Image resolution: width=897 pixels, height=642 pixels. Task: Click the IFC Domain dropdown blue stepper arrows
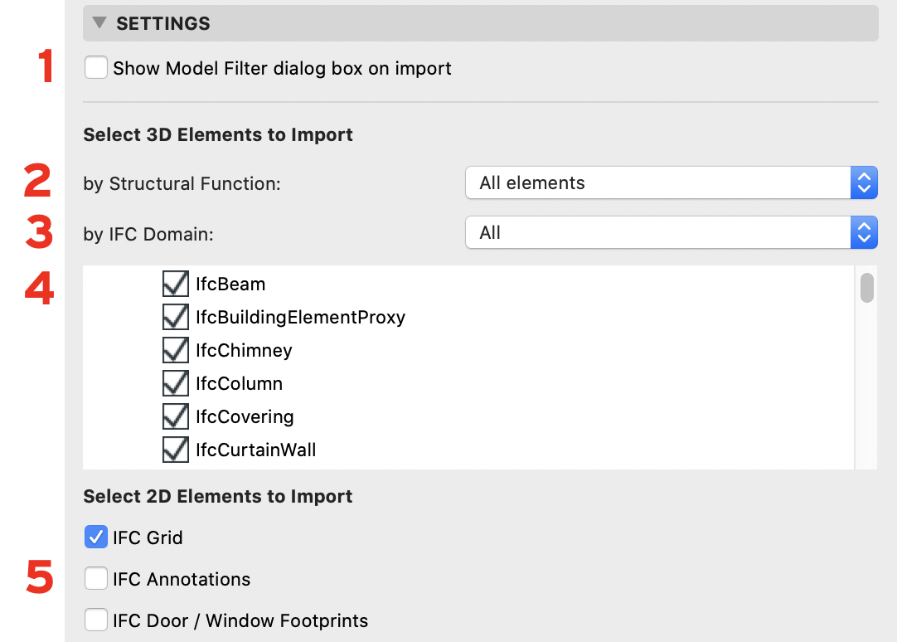point(864,233)
